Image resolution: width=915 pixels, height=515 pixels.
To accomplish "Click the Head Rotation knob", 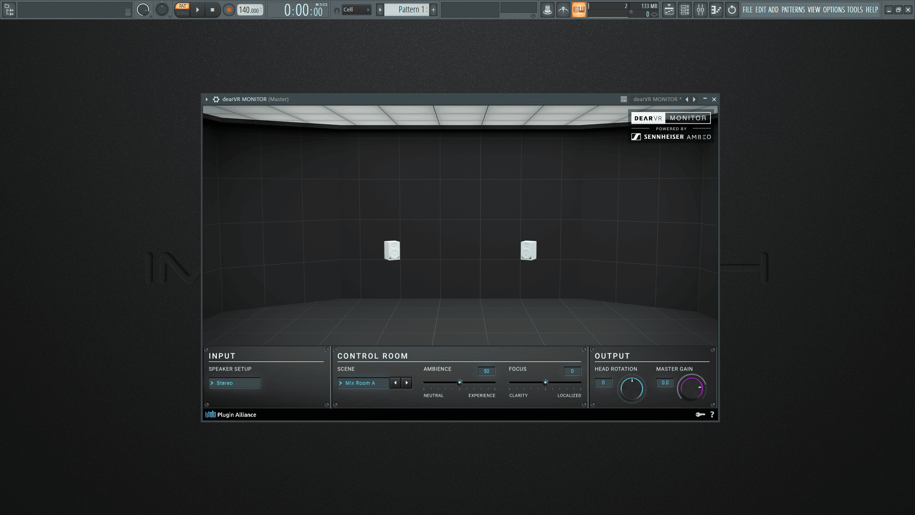I will coord(632,389).
